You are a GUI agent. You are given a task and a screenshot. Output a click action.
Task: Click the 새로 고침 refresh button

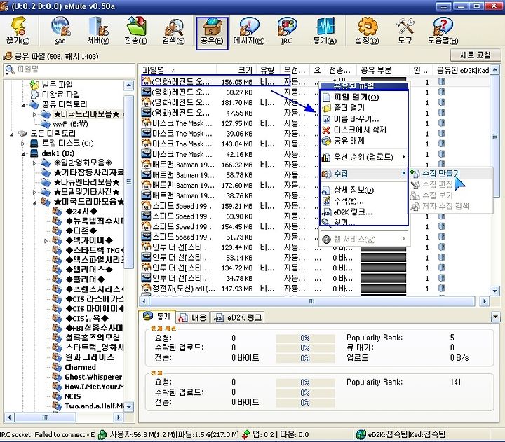click(476, 55)
